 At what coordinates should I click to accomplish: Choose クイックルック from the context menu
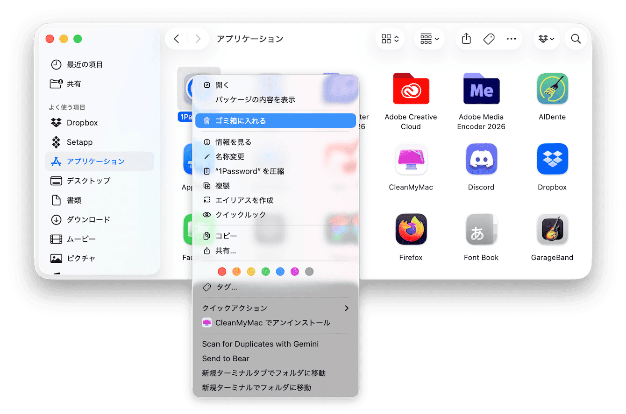click(276, 214)
